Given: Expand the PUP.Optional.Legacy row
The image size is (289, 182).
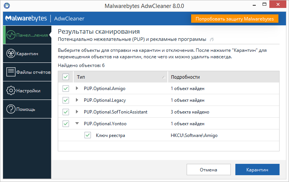Looking at the screenshot, I should tap(77, 100).
